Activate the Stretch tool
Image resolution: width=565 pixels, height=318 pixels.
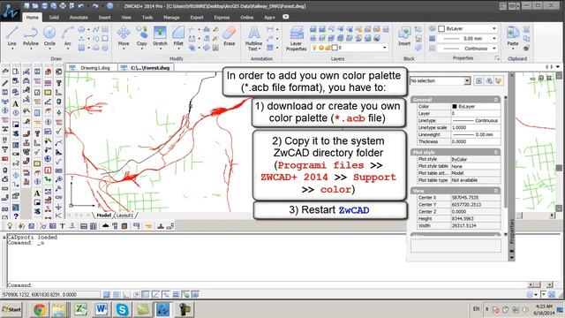[160, 35]
